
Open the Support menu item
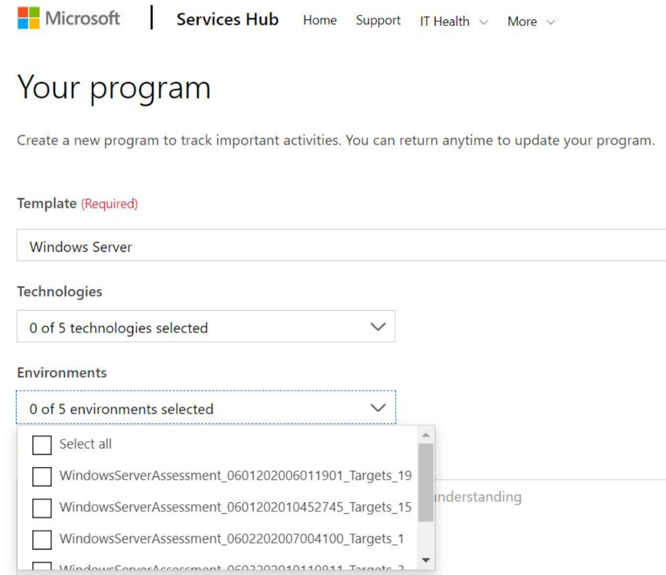tap(378, 21)
